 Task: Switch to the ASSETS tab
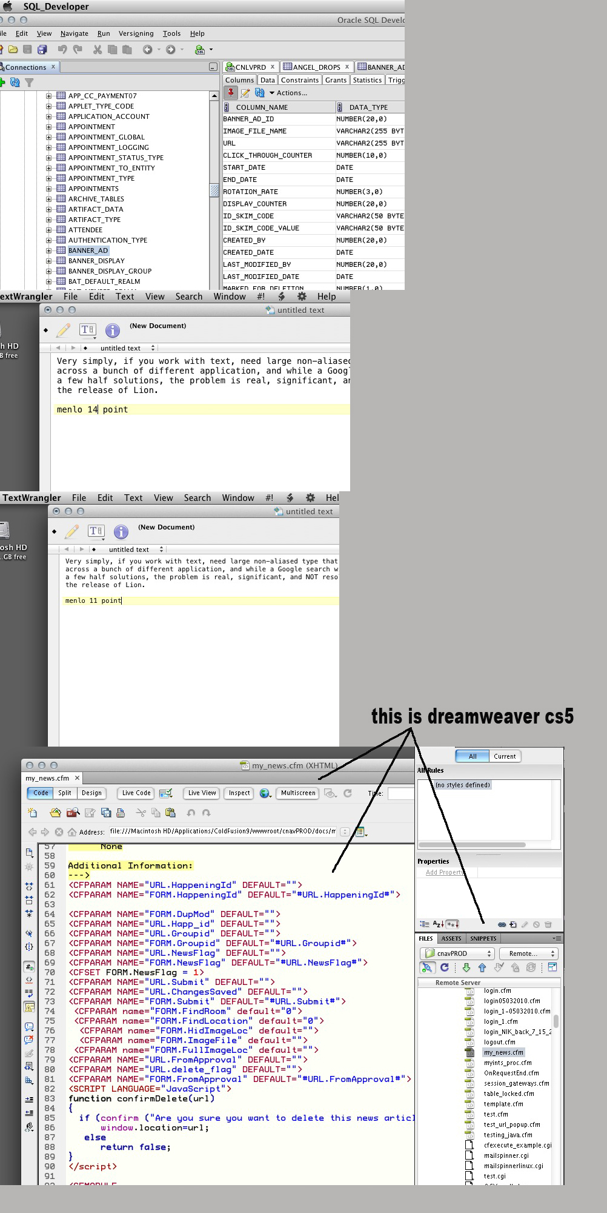(x=451, y=938)
